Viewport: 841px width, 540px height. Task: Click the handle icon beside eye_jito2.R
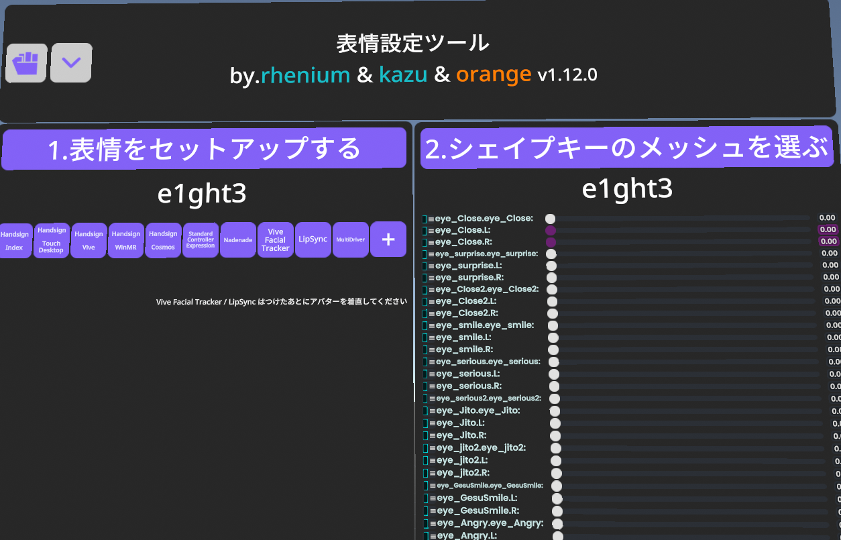coord(432,473)
